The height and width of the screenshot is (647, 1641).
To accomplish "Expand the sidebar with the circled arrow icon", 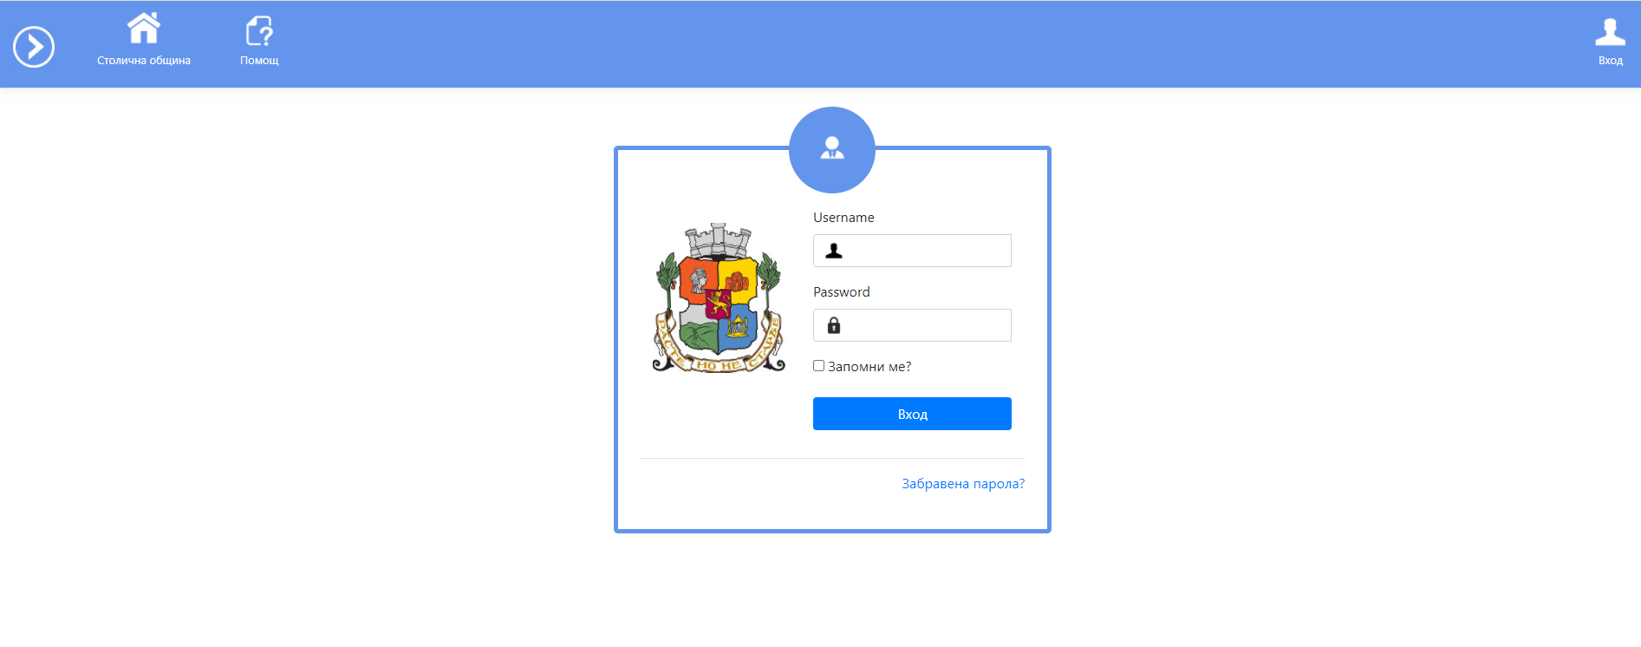I will [x=34, y=47].
